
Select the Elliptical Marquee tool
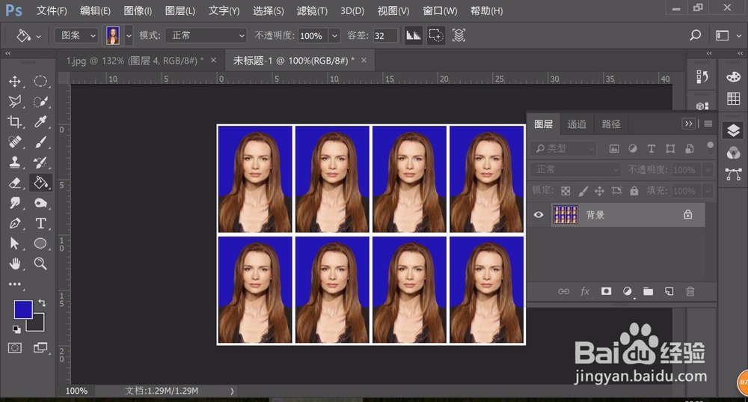(x=40, y=81)
